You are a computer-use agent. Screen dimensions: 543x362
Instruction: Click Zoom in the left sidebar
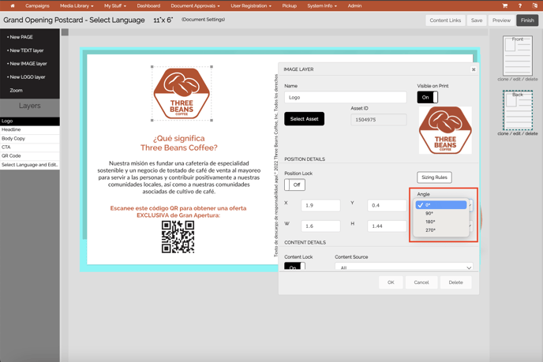click(x=16, y=91)
